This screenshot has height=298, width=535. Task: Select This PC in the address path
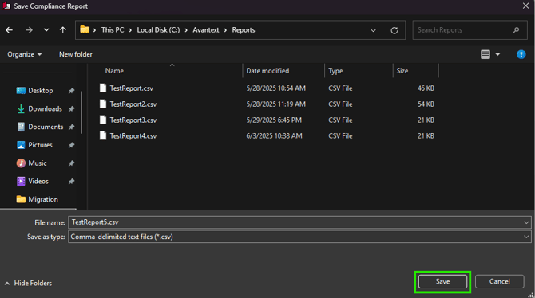point(113,30)
